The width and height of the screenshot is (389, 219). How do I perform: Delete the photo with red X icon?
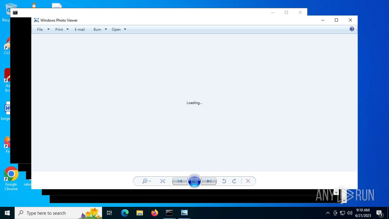(x=248, y=181)
